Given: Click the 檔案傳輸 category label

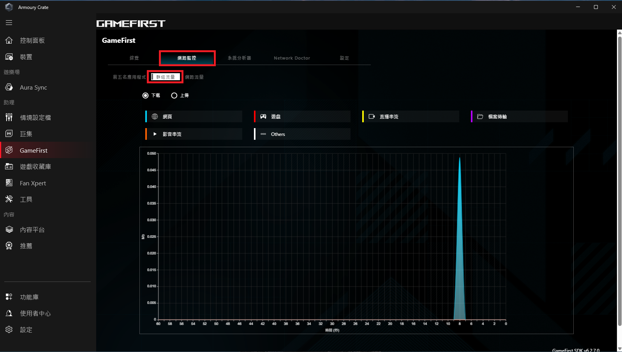Looking at the screenshot, I should [497, 116].
